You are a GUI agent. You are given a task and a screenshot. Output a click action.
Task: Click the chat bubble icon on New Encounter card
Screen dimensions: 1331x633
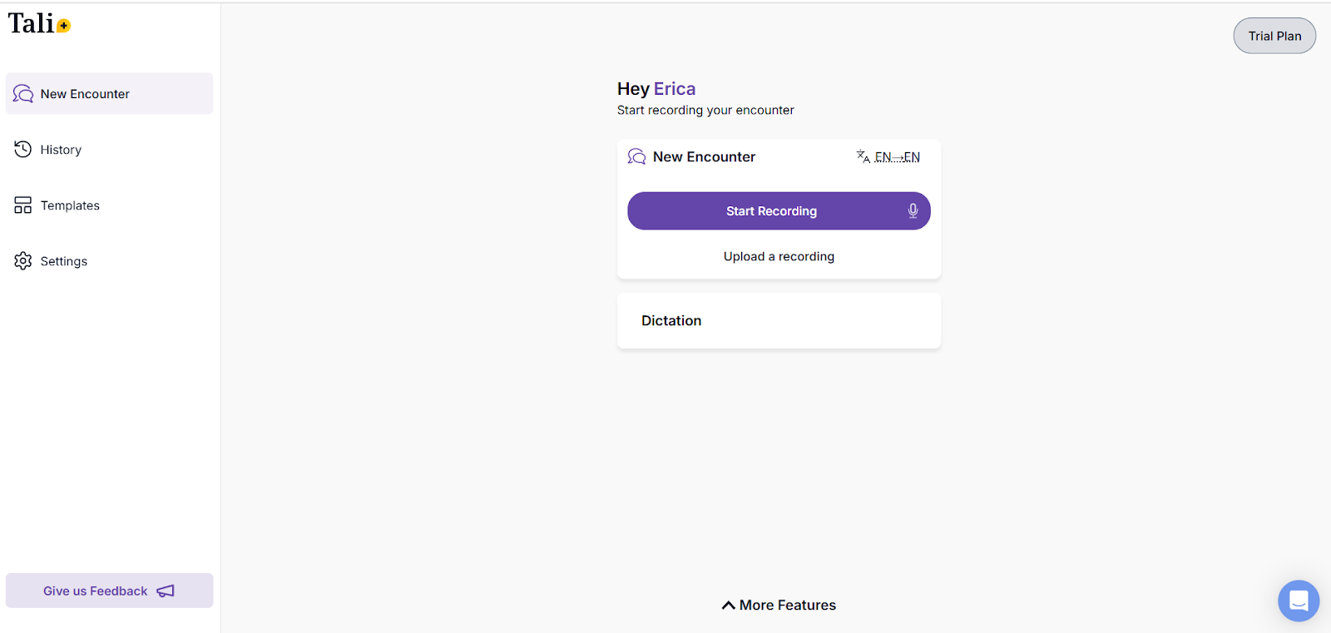click(636, 156)
